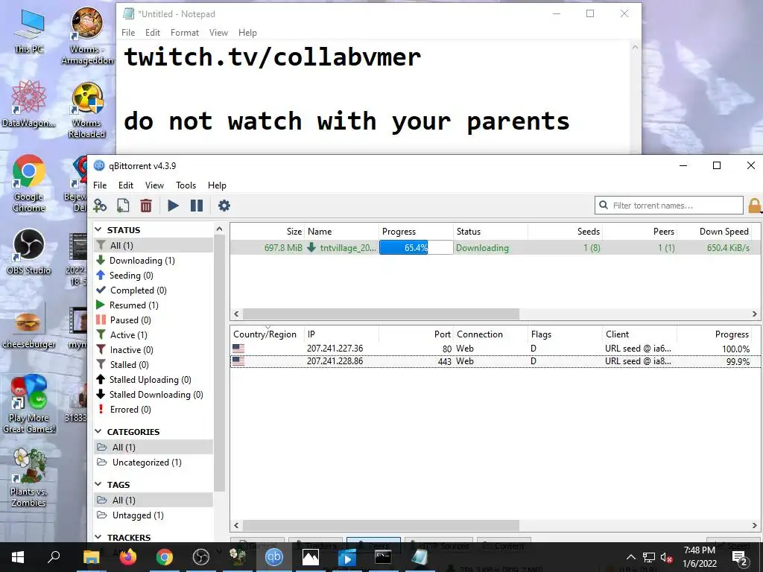Sort torrents by the Down Speed column
The width and height of the screenshot is (763, 572).
tap(715, 232)
